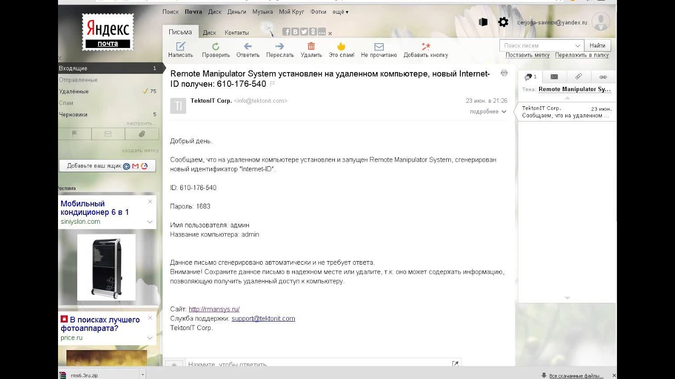Open the http://rmansys.ru/ link
Screen dimensions: 675x379
pos(214,310)
